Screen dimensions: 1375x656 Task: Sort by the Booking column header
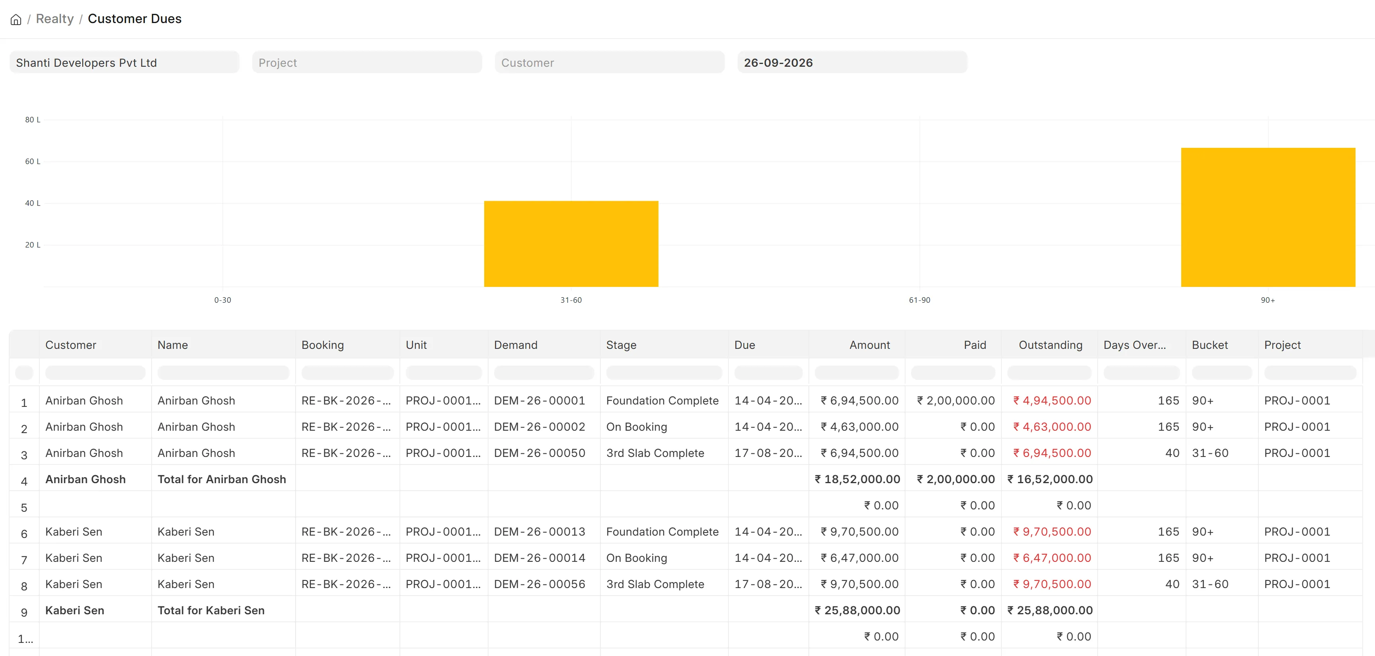click(x=347, y=345)
